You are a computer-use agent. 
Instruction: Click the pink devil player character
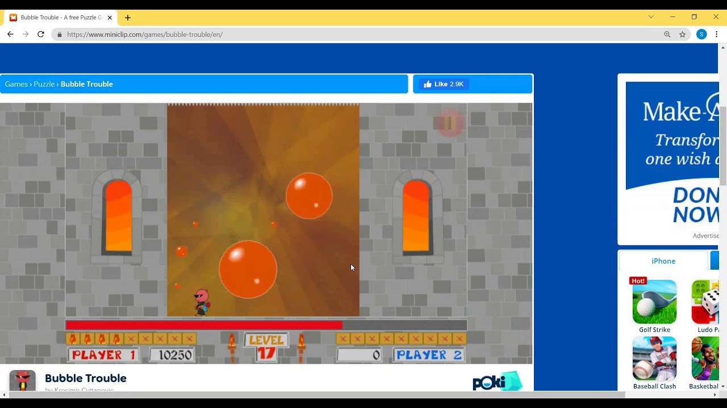(202, 302)
